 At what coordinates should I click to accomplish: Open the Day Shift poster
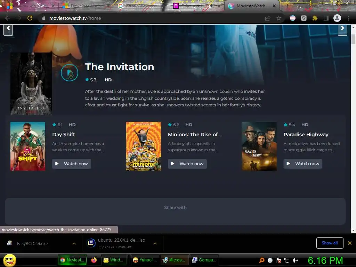(x=28, y=146)
